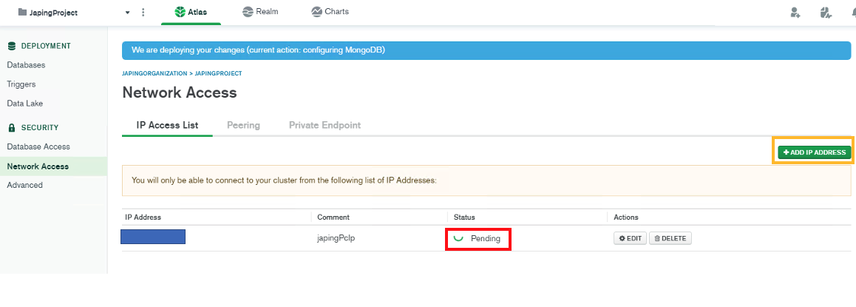856x307 pixels.
Task: Click the deploying changes banner
Action: click(x=486, y=50)
